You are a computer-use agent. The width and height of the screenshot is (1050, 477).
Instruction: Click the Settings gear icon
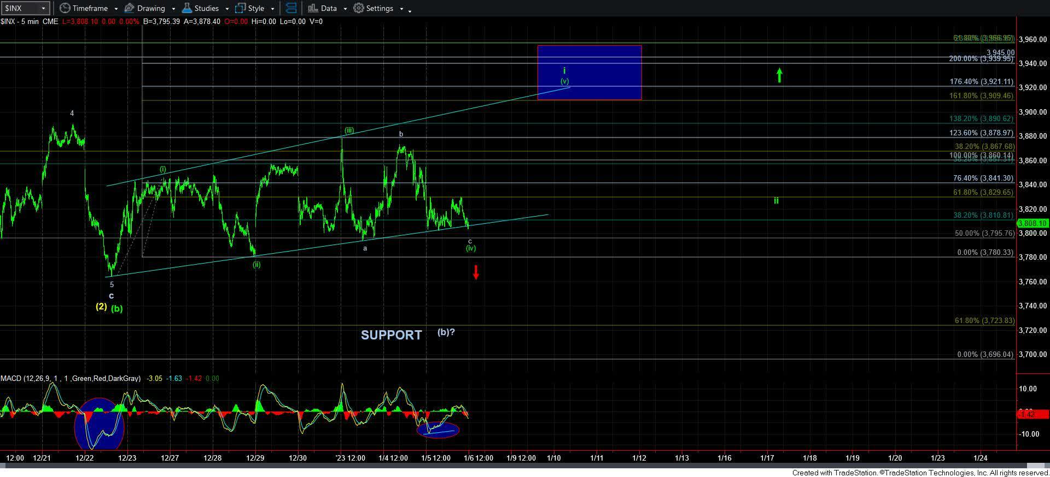(359, 8)
